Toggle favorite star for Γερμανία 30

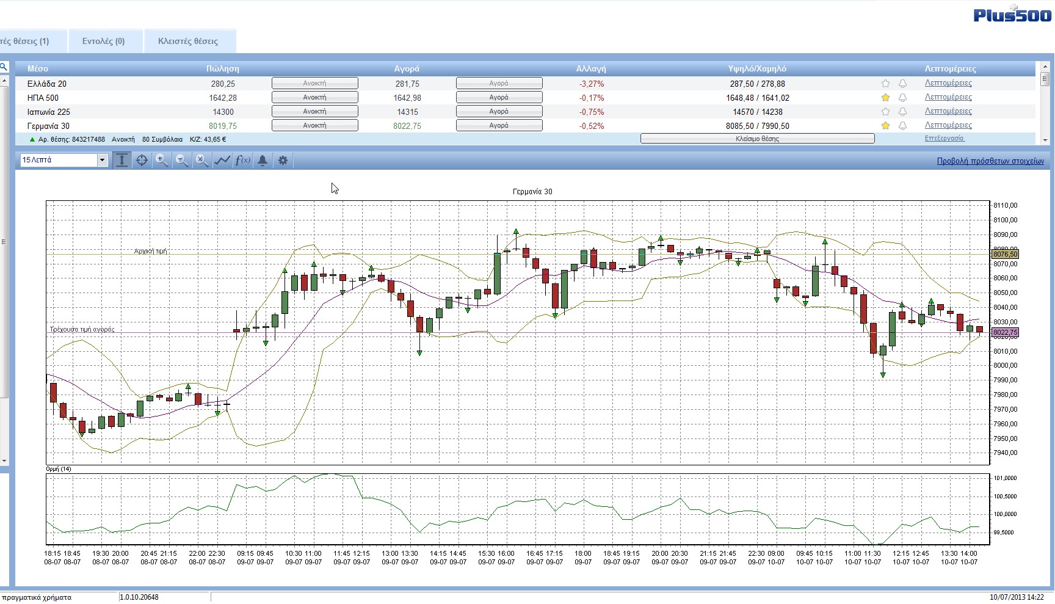[x=885, y=126]
